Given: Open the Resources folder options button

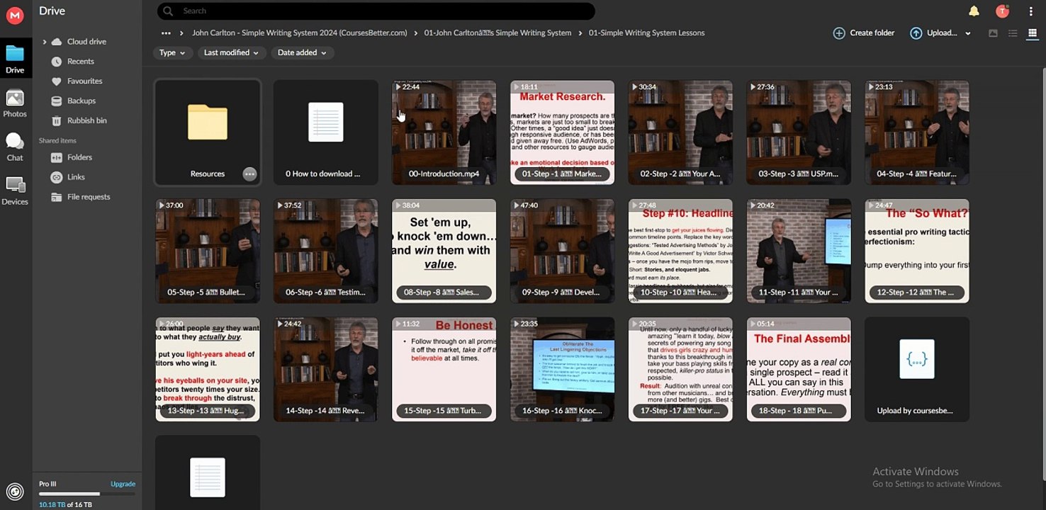Looking at the screenshot, I should 249,174.
